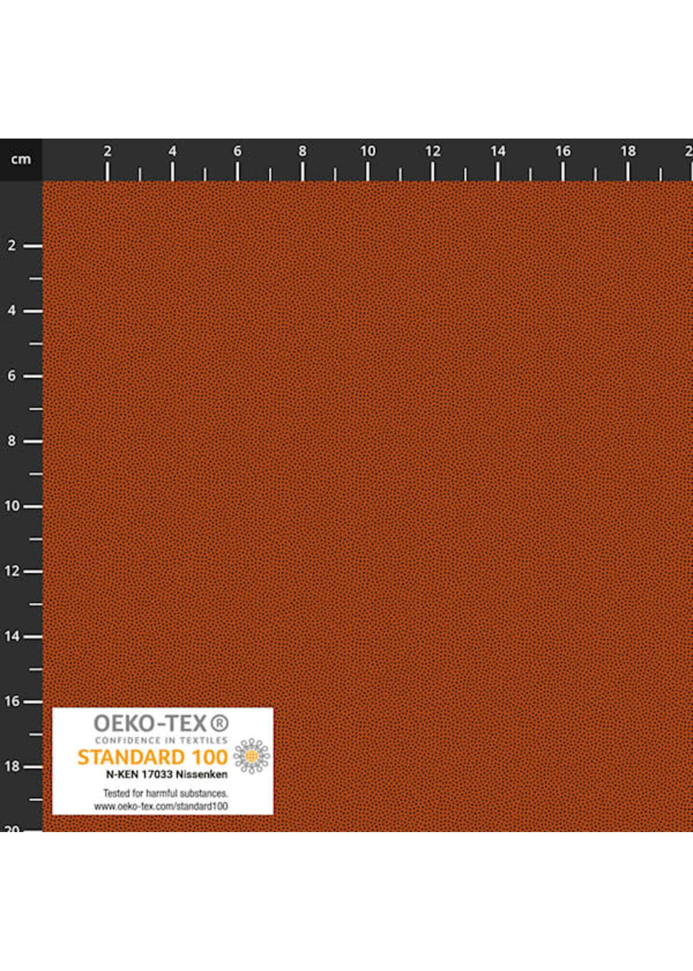Click the cm unit label on ruler

[x=22, y=159]
